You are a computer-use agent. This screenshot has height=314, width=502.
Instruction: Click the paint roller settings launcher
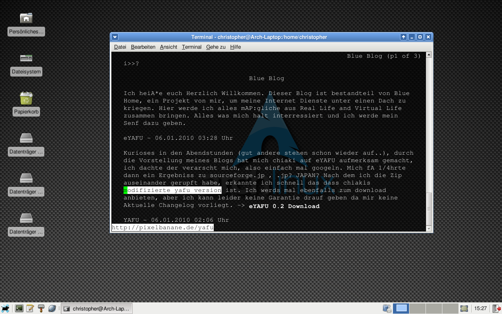tap(41, 309)
